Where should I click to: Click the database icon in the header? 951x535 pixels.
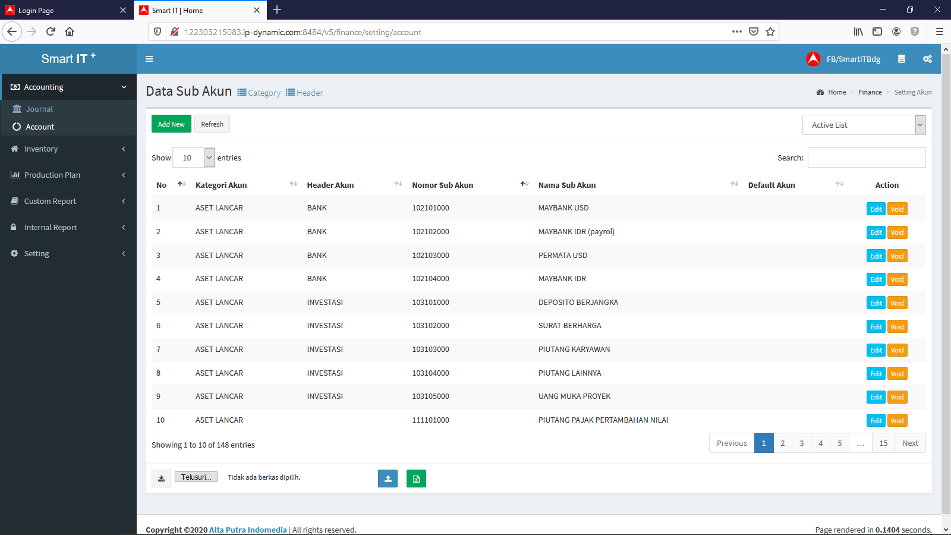(x=901, y=59)
